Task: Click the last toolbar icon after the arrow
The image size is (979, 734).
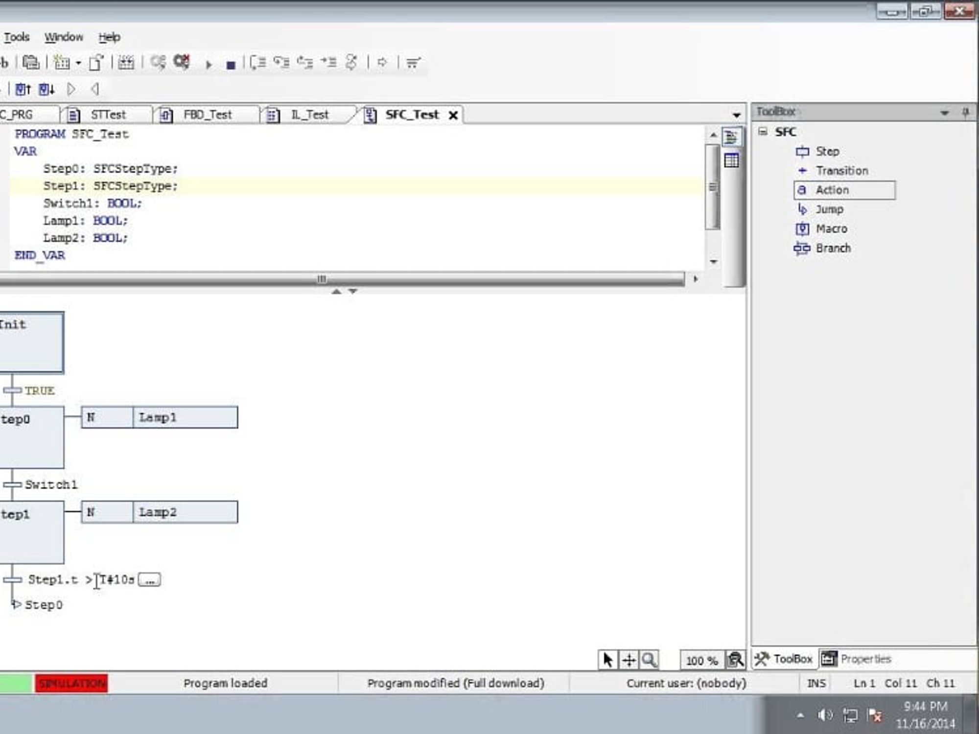Action: [413, 63]
